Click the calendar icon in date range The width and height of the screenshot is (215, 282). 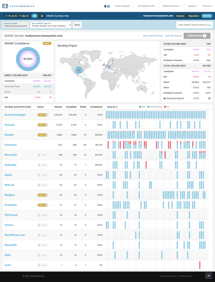[6, 16]
